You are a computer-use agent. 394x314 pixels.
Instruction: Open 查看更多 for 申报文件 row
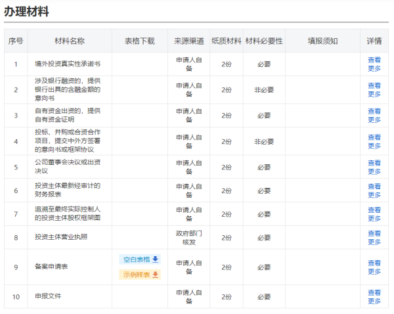[x=374, y=297]
